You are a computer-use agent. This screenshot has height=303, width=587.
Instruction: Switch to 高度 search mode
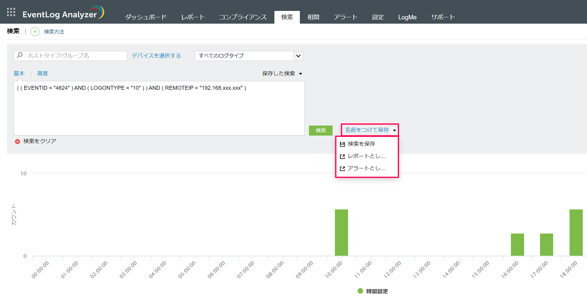click(42, 73)
